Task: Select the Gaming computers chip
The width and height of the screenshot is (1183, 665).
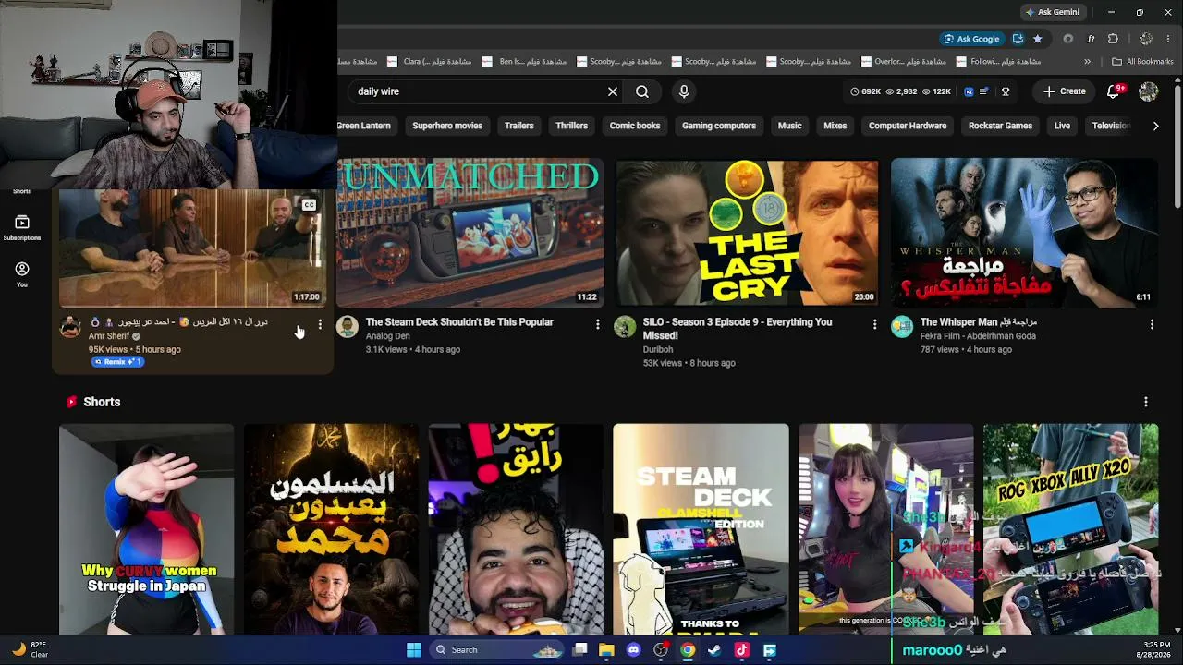Action: [x=719, y=126]
